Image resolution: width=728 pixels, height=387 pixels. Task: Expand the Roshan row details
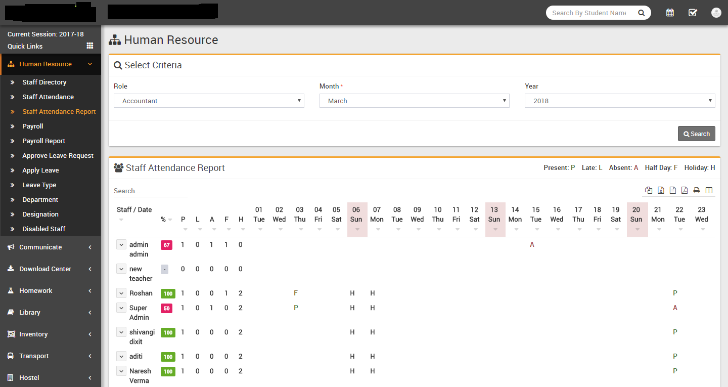point(121,293)
